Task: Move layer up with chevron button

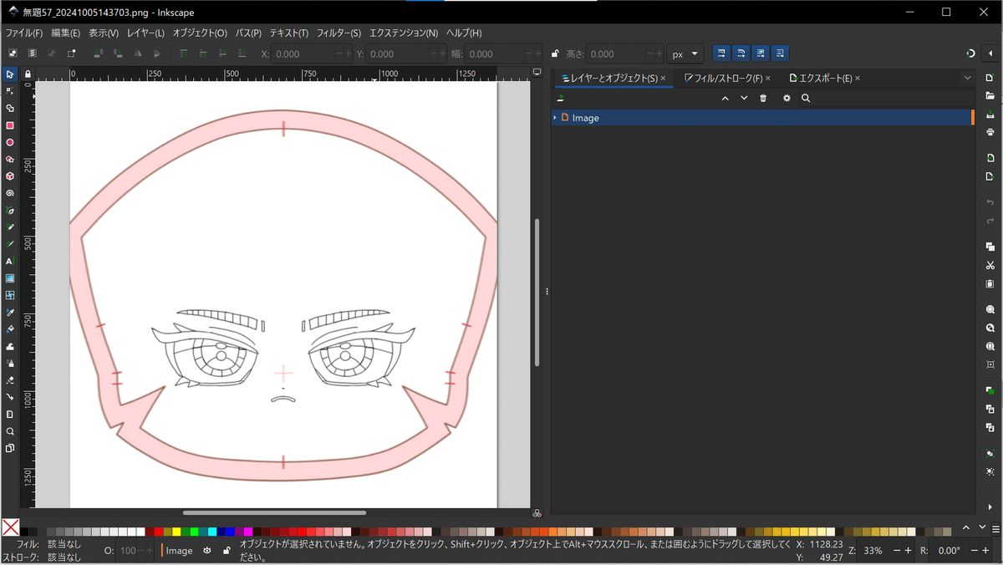Action: 725,98
